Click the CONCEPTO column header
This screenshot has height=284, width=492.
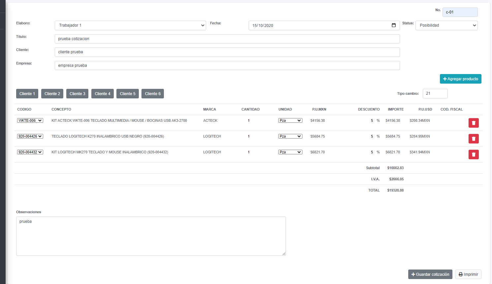pos(61,109)
